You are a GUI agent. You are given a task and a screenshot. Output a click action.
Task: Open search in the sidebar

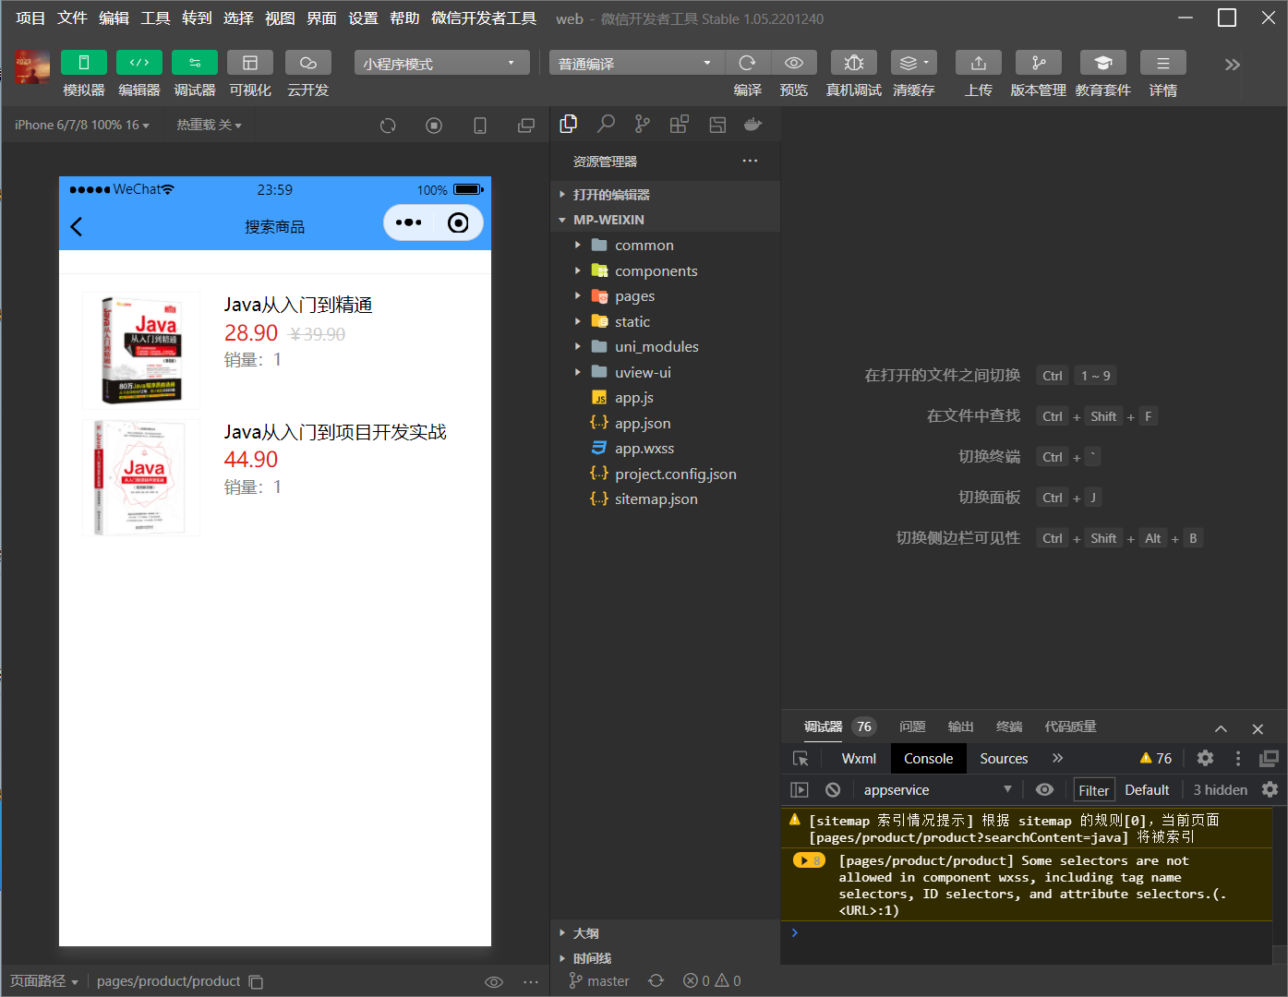(x=606, y=124)
